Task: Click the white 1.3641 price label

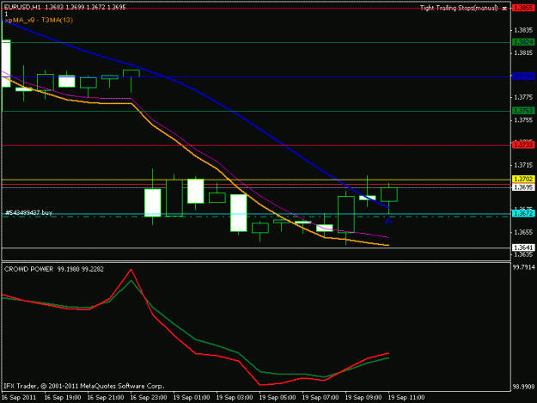Action: pos(523,247)
